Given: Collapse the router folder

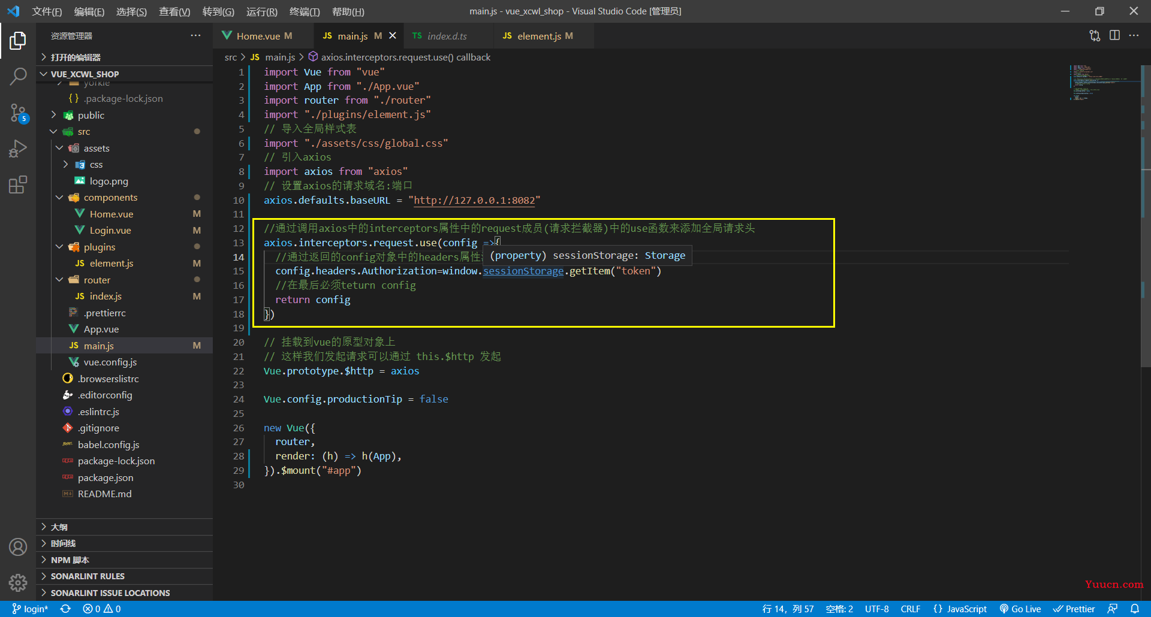Looking at the screenshot, I should 124,280.
